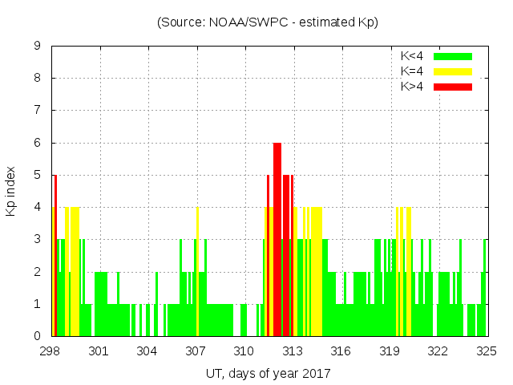Click the "K<4" legend text
Screen dimensions: 513x385
point(413,56)
